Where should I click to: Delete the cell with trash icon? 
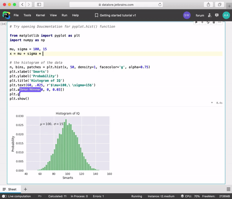tap(214, 22)
